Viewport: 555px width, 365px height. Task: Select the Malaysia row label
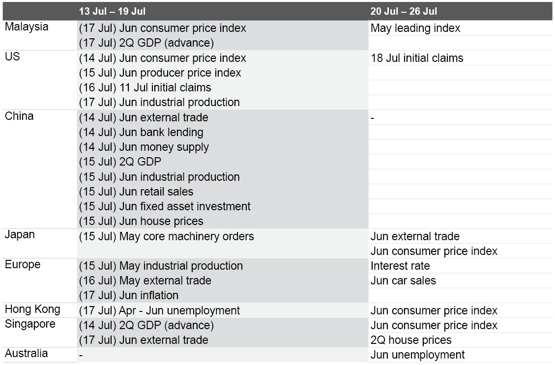pyautogui.click(x=27, y=27)
